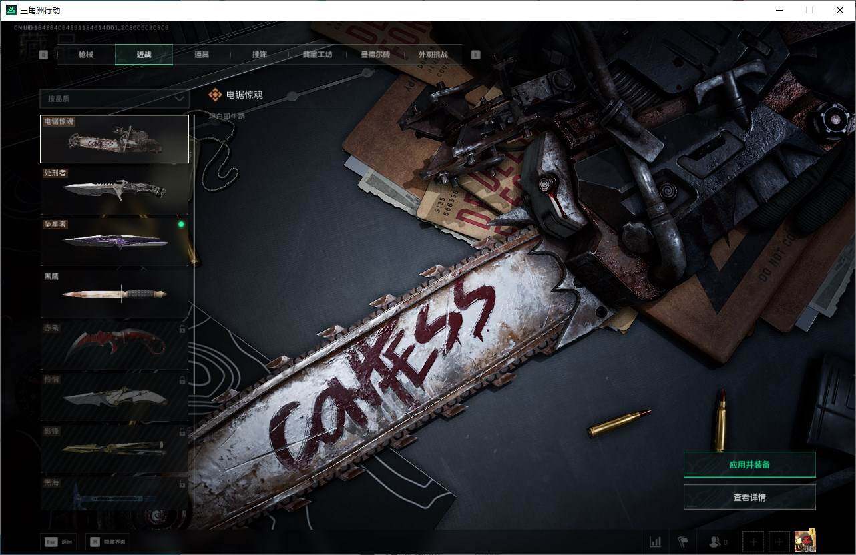Click the flag icon in the bottom bar

coord(682,542)
